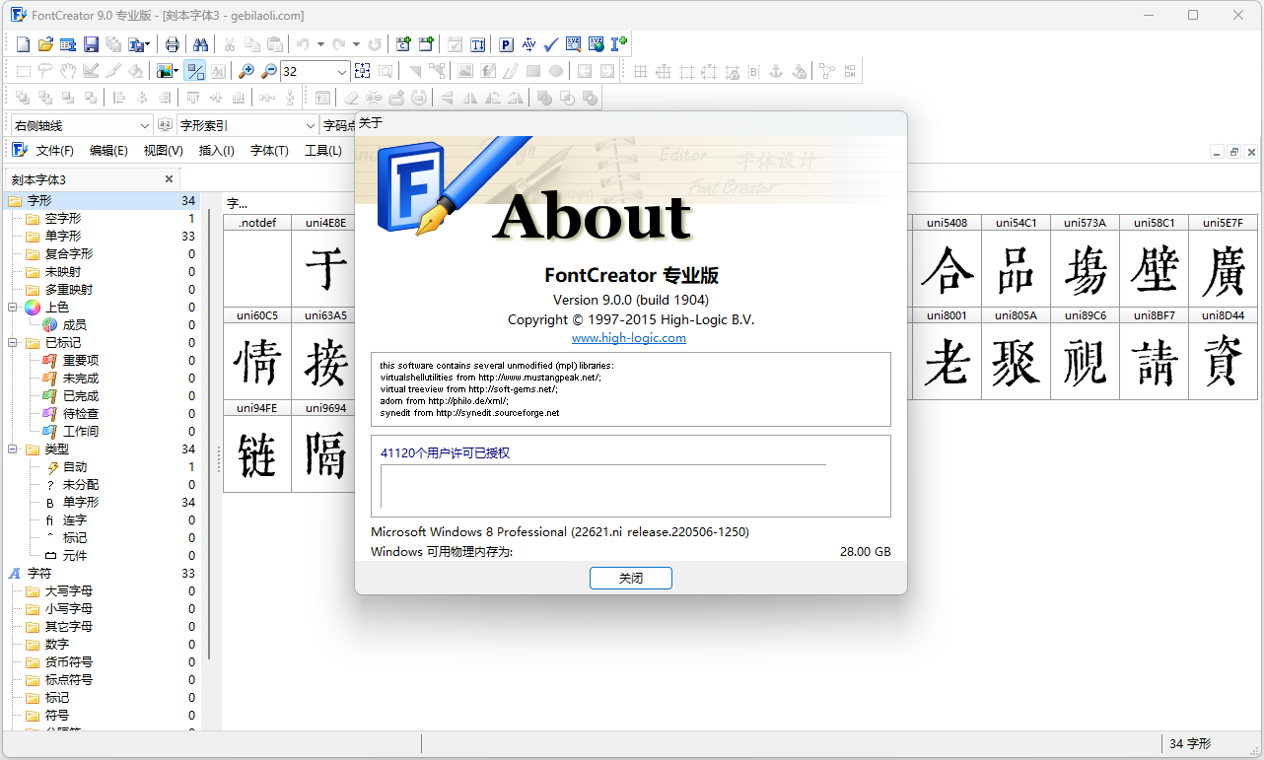Collapse the 上色 tree node
Screen dimensions: 1264x760
click(x=14, y=308)
